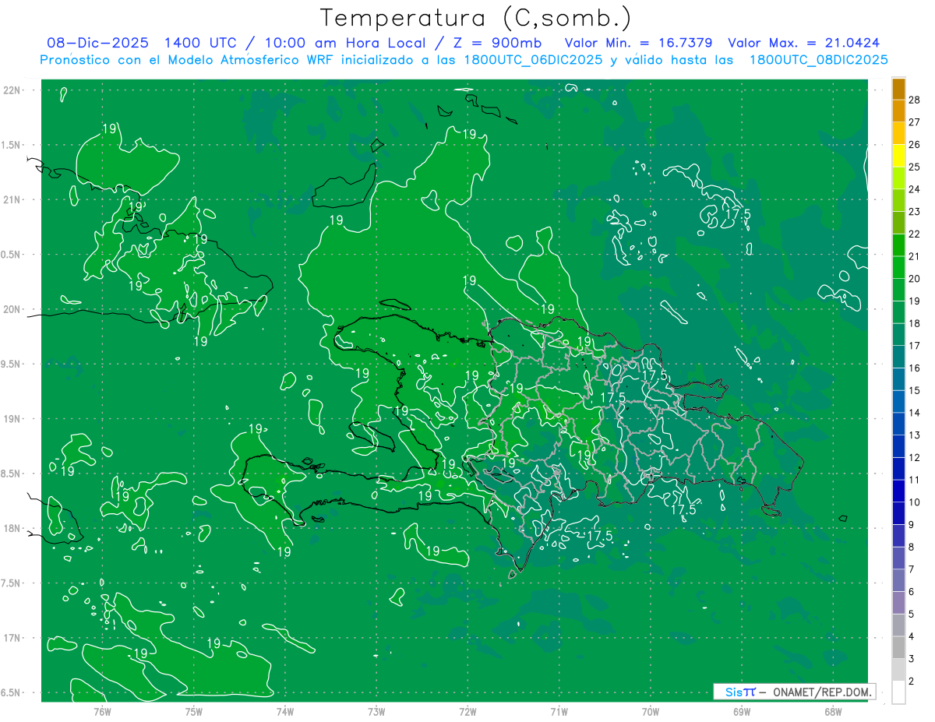Viewport: 935px width, 722px height.
Task: Click the SisTT ONAMET/REP.DOM. logo box
Action: pos(794,692)
